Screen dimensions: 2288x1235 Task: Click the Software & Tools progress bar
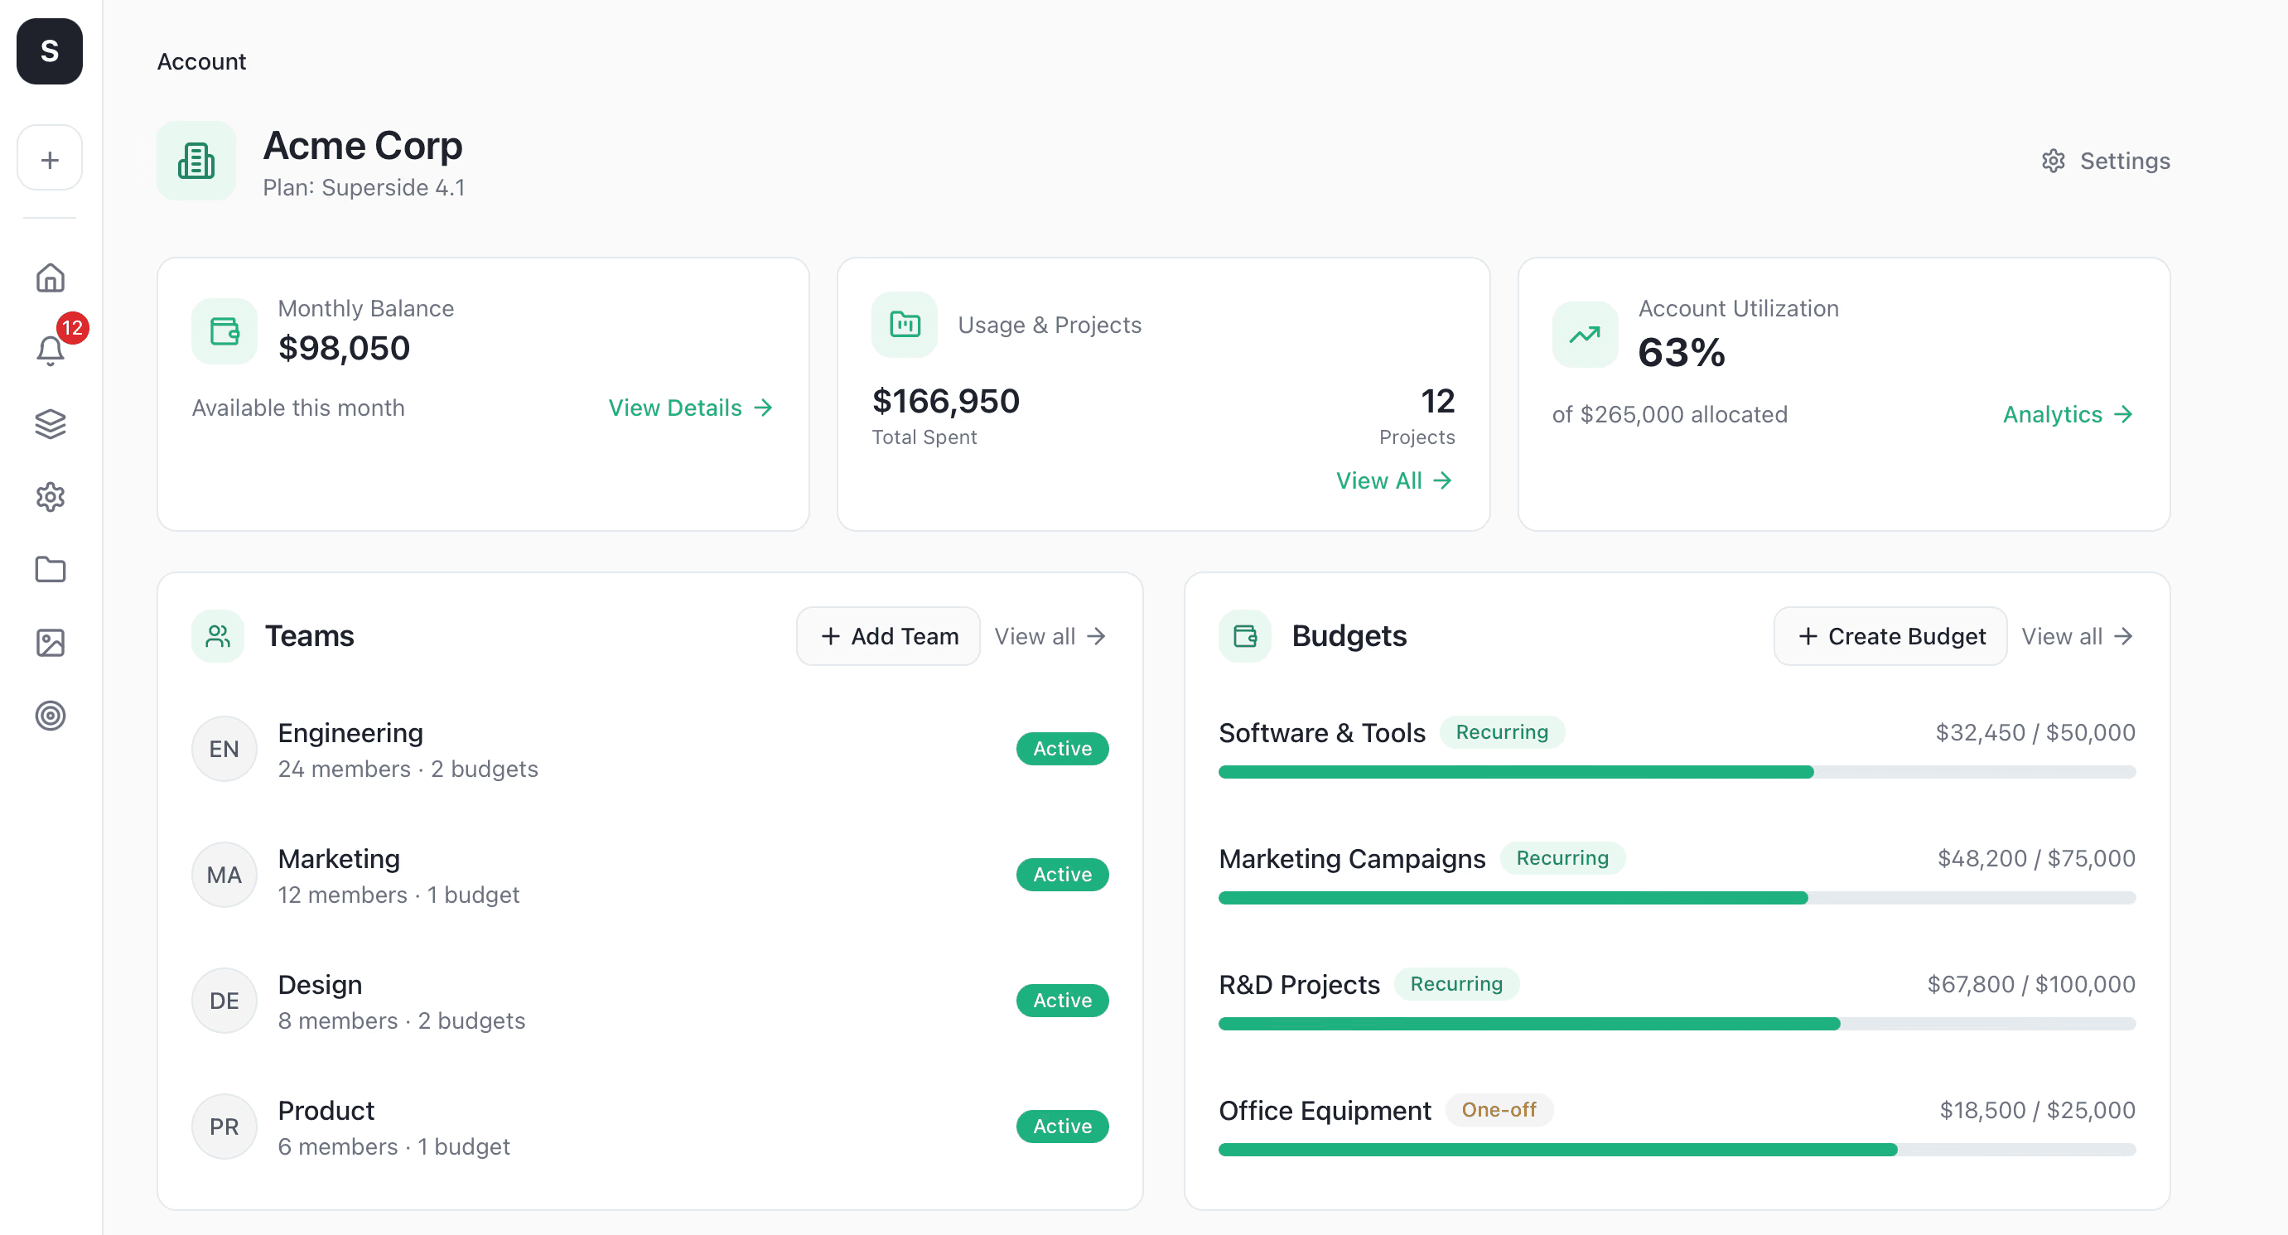pos(1676,771)
